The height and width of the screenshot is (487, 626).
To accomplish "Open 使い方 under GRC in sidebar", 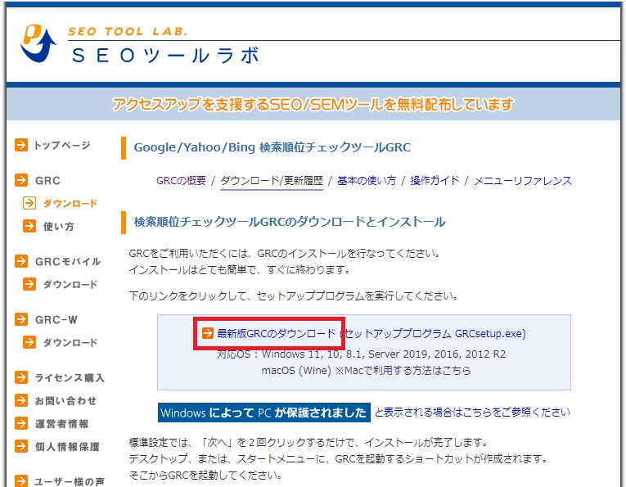I will tap(59, 227).
